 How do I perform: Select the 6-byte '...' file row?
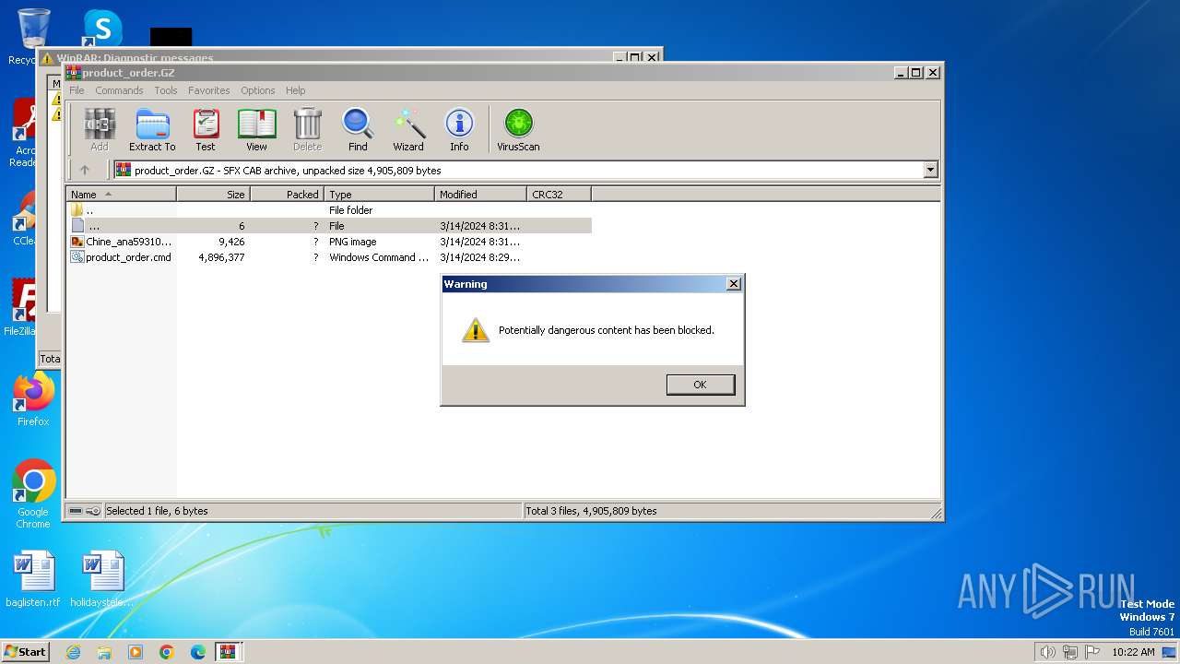[329, 226]
